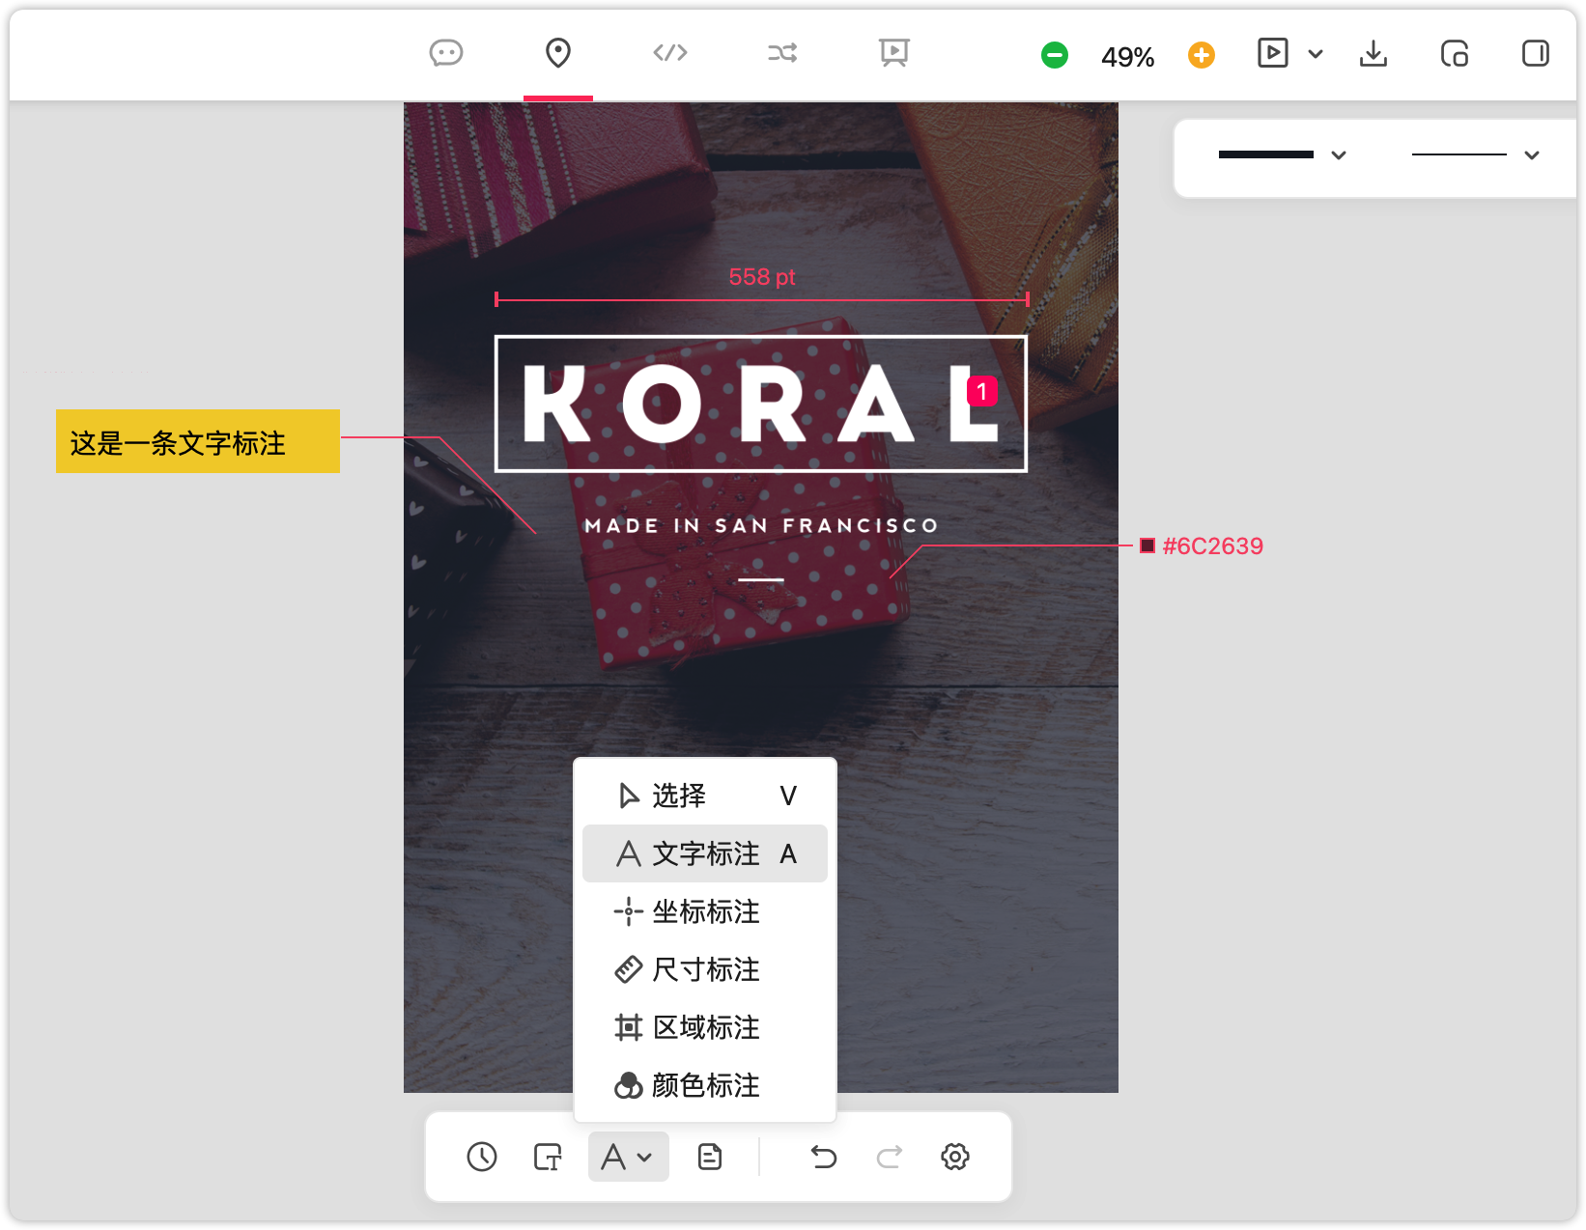Open the presentation screen icon

[x=894, y=53]
